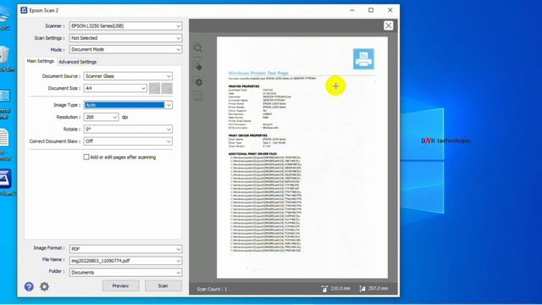Open the Scanner dropdown

(125, 26)
